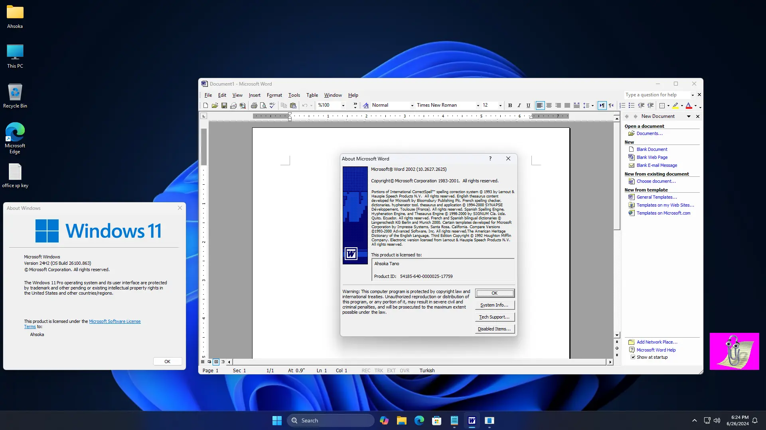Click Clippy Office Assistant
Viewport: 766px width, 430px height.
point(734,351)
